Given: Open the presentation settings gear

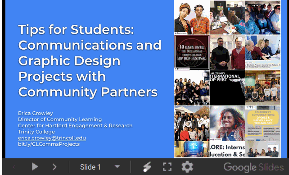Looking at the screenshot, I should (x=187, y=167).
